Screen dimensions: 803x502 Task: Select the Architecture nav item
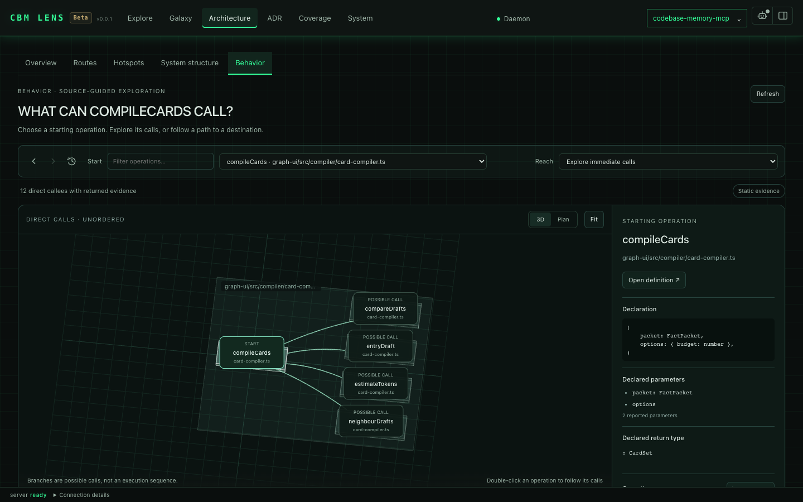point(230,18)
